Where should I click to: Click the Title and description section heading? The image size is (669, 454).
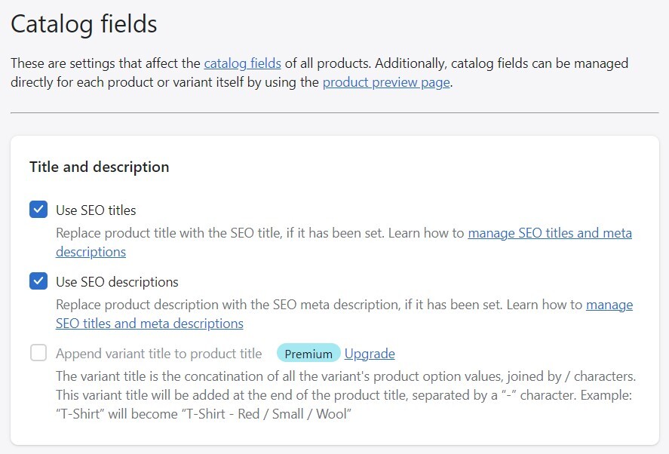(x=99, y=167)
